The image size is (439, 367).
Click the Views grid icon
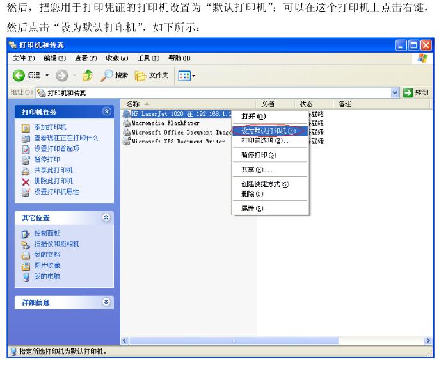[x=184, y=76]
